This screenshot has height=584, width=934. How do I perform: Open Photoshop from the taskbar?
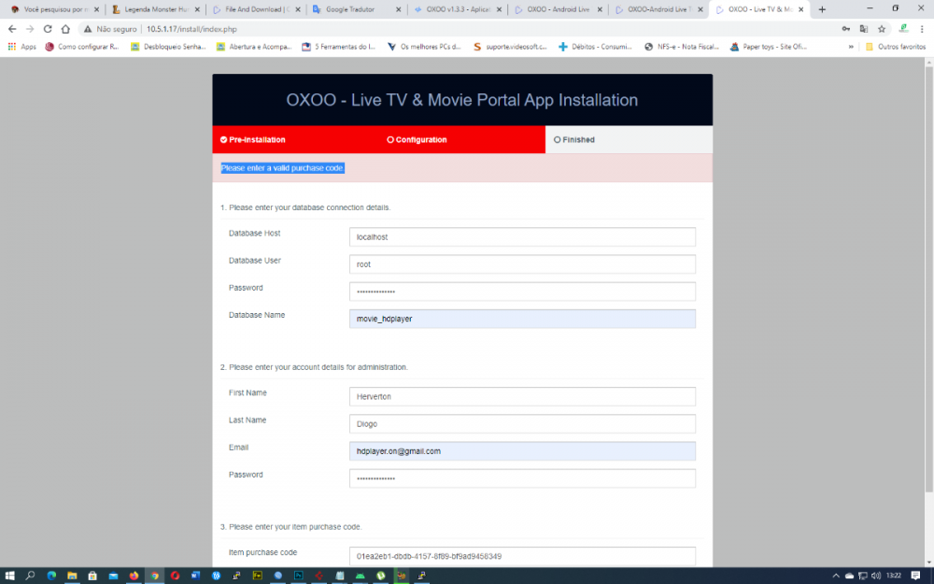click(299, 576)
